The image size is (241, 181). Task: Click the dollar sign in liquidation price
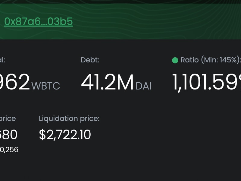pyautogui.click(x=42, y=135)
